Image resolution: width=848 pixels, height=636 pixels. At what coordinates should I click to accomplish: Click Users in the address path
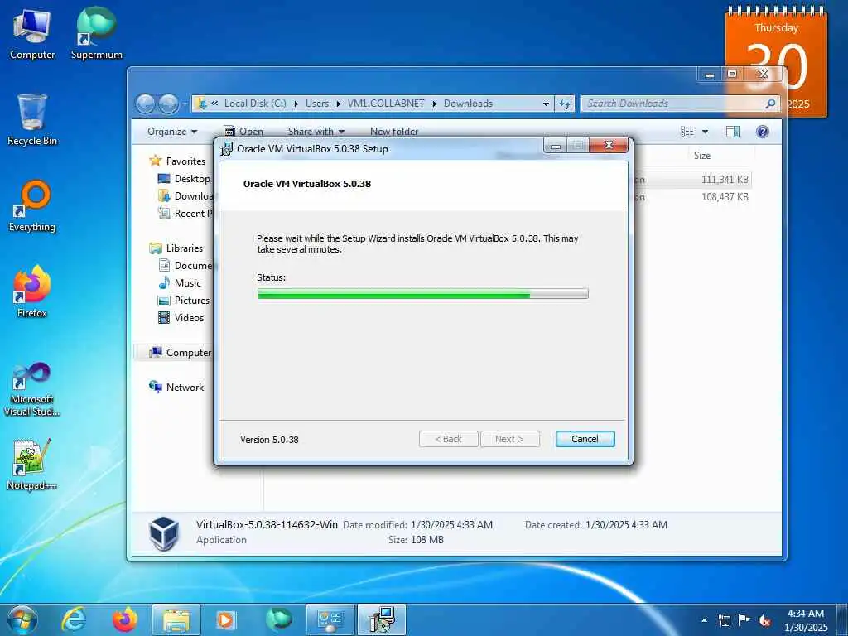317,104
